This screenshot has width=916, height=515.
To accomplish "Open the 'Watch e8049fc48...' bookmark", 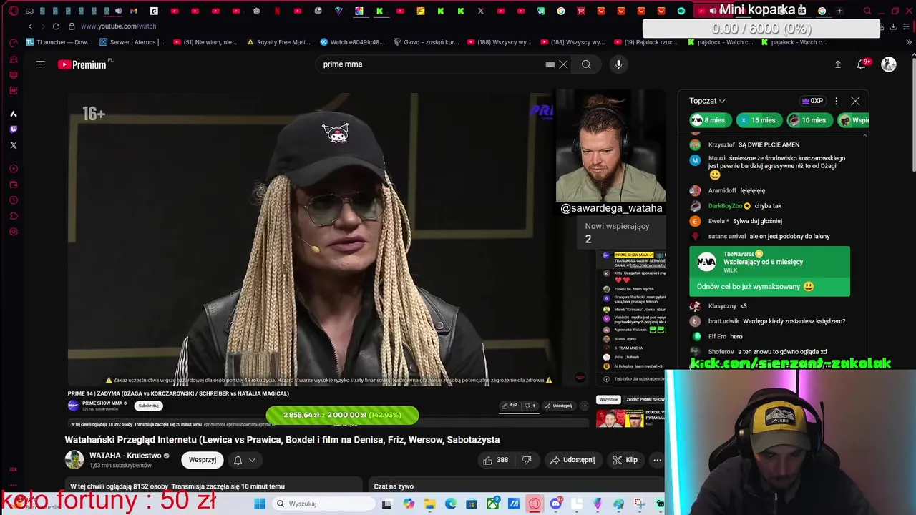I will pos(352,42).
